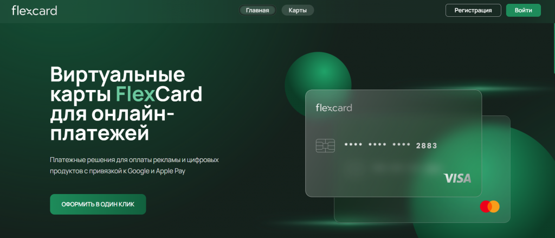Click the Mastercard logo on back card
The width and height of the screenshot is (555, 238).
coord(489,207)
